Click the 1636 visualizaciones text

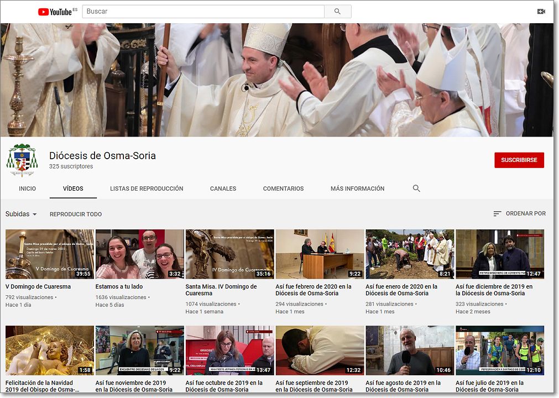(x=121, y=297)
